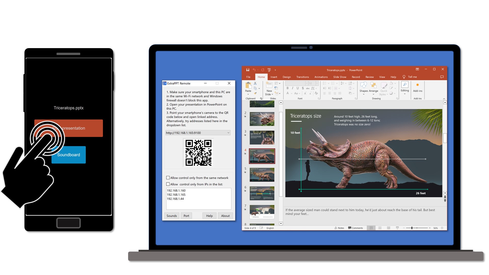Open the Editing dropdown chevron

pyautogui.click(x=405, y=94)
